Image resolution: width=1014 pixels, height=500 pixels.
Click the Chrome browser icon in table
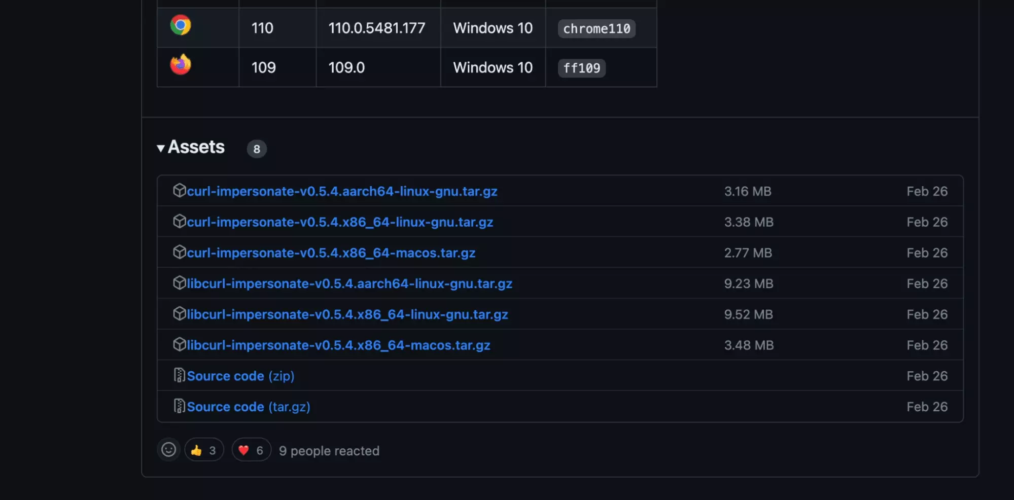click(181, 25)
